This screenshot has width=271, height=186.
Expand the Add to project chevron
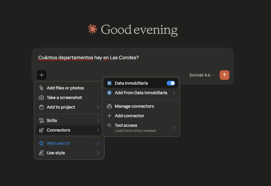point(98,107)
